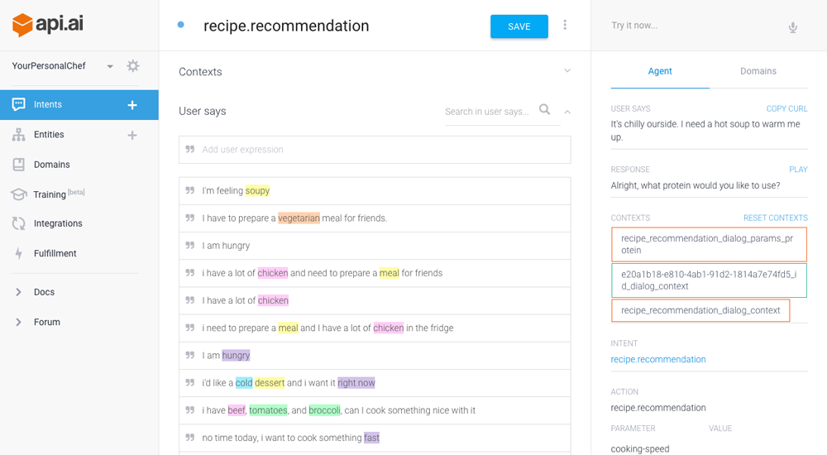This screenshot has height=455, width=827.
Task: Click the microphone icon in the Try it now box
Action: click(793, 27)
